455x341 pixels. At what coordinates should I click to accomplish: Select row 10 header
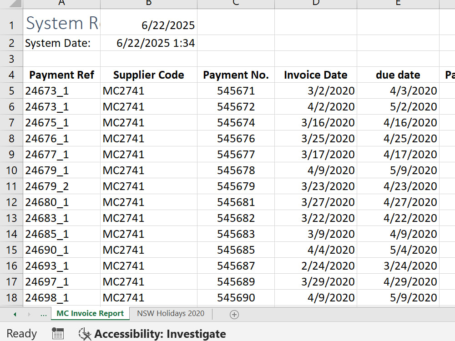[11, 170]
